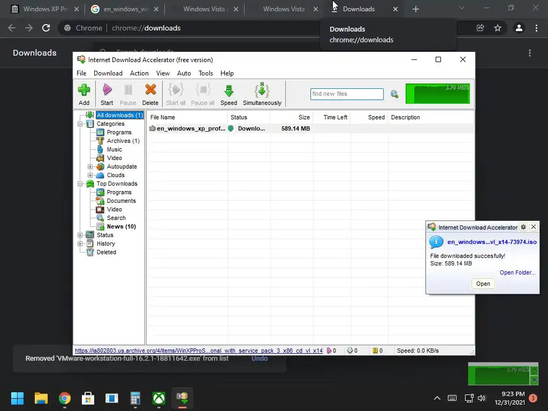Sort by the Status column header
The height and width of the screenshot is (411, 548).
249,117
